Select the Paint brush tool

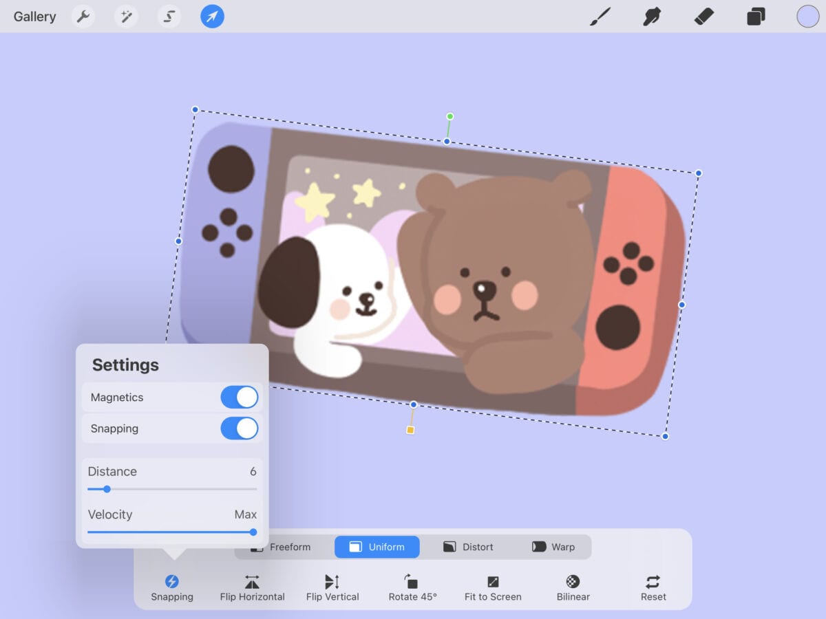(600, 17)
